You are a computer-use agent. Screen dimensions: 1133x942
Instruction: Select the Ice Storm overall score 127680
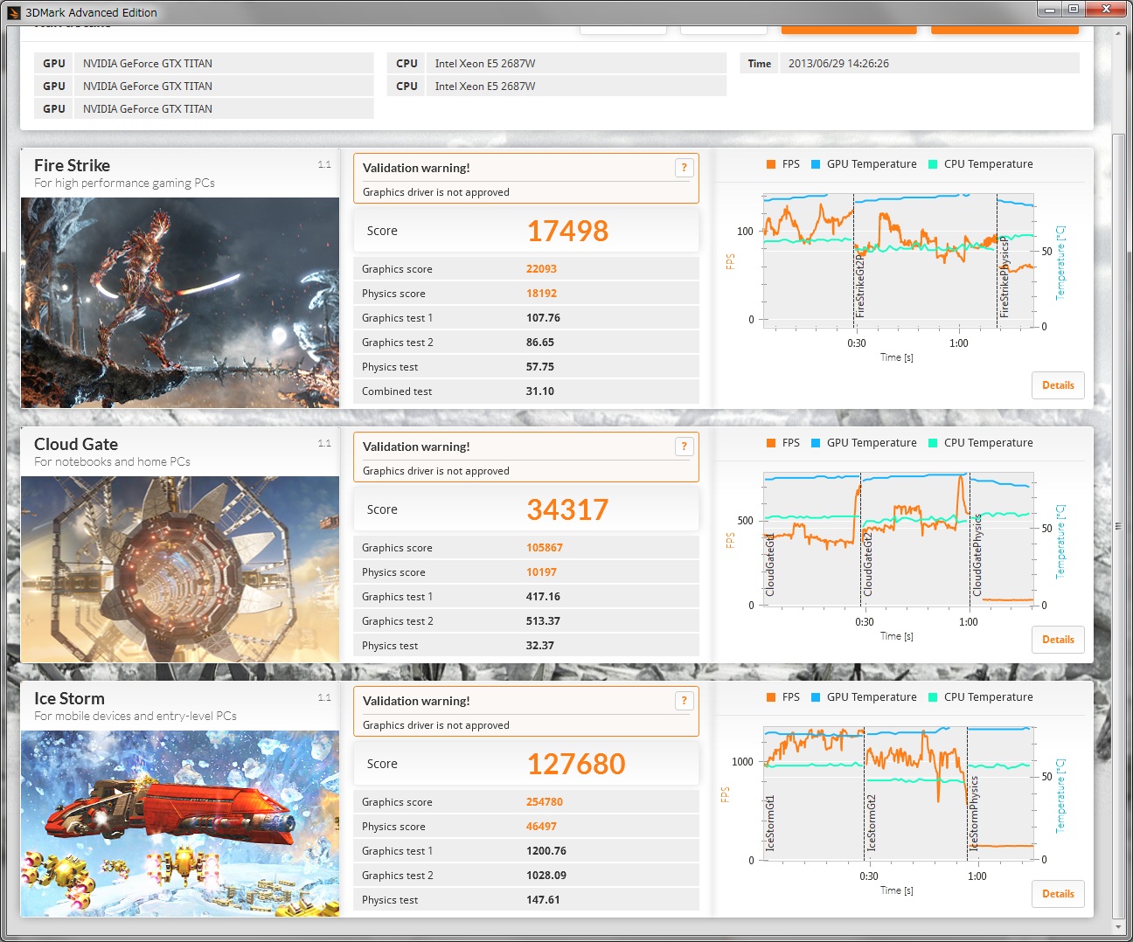pyautogui.click(x=576, y=764)
